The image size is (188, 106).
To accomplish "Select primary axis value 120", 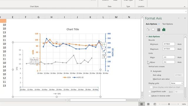I will point(36,34).
